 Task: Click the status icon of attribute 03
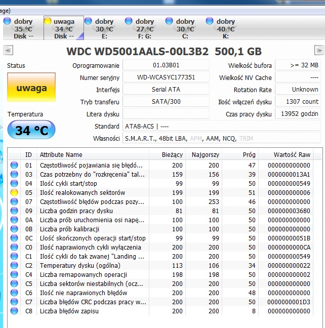pyautogui.click(x=14, y=174)
